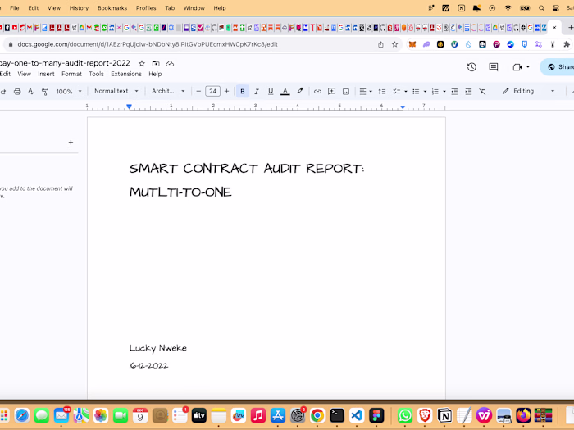The width and height of the screenshot is (574, 430).
Task: Click the MetaMask fox extension icon
Action: point(412,44)
